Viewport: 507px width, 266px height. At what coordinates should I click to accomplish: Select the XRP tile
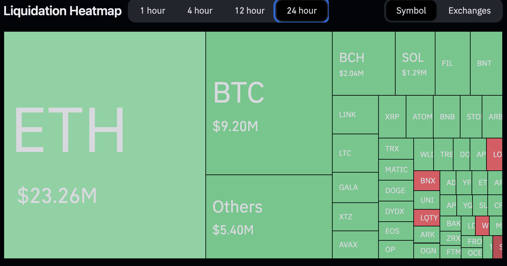coord(392,117)
